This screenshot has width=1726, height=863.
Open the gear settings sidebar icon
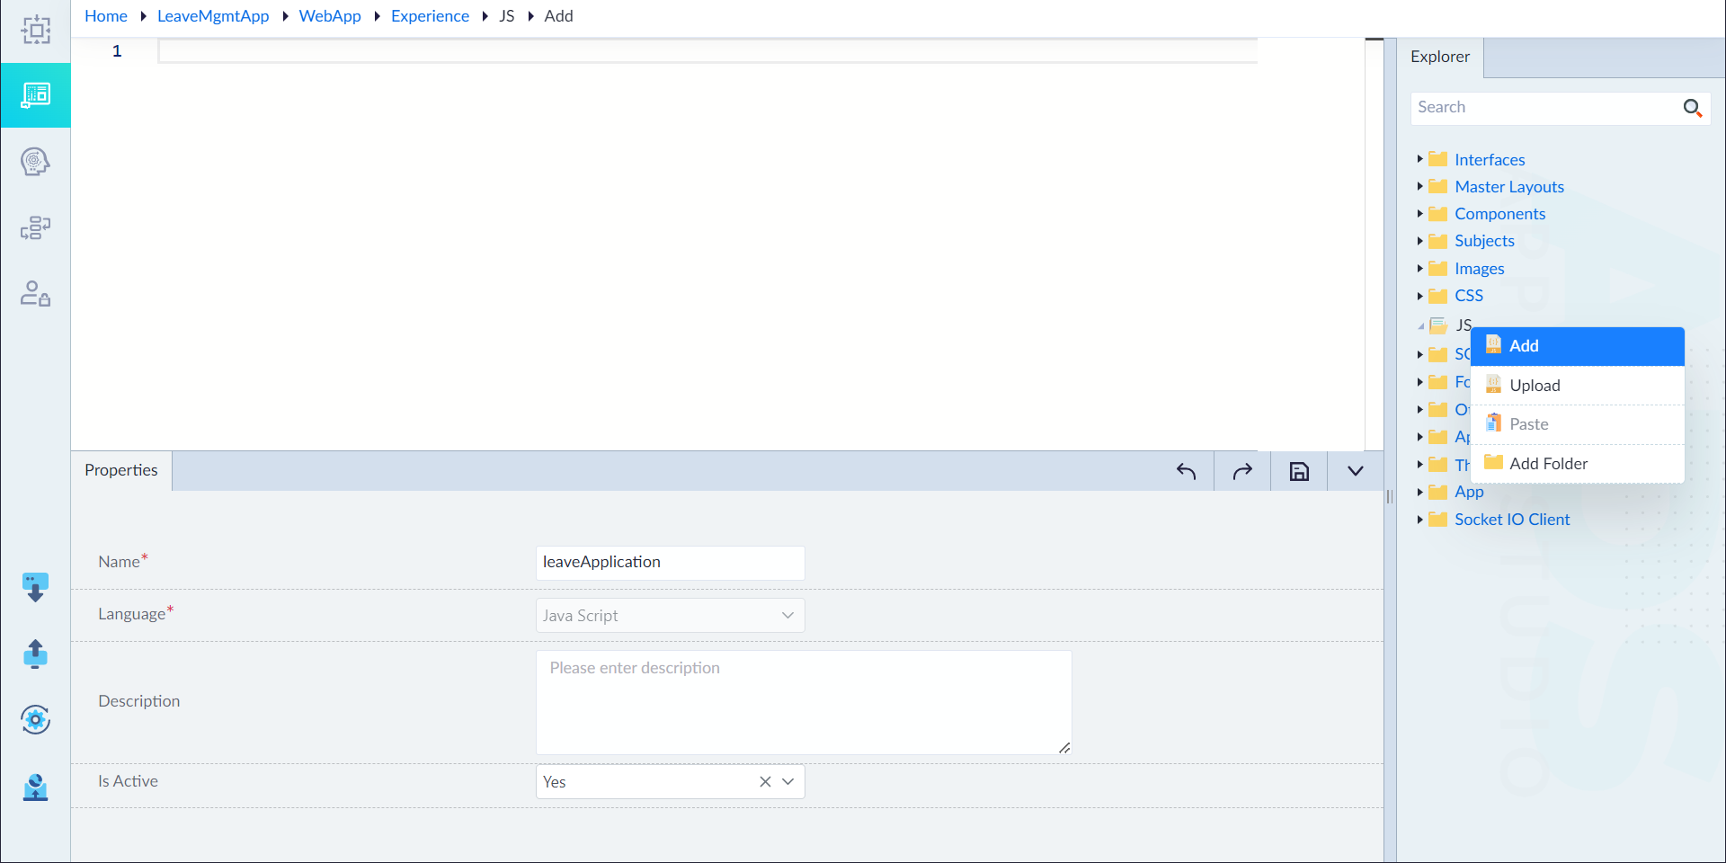click(35, 719)
